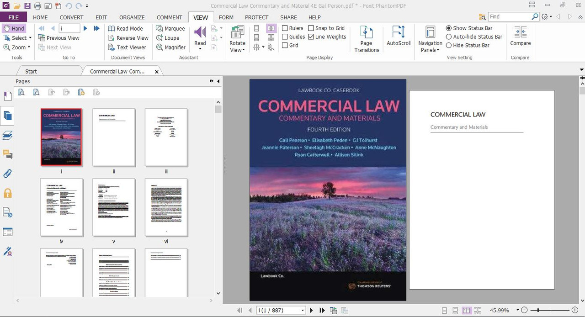The height and width of the screenshot is (317, 585).
Task: Start AutoScroll
Action: pos(399,36)
